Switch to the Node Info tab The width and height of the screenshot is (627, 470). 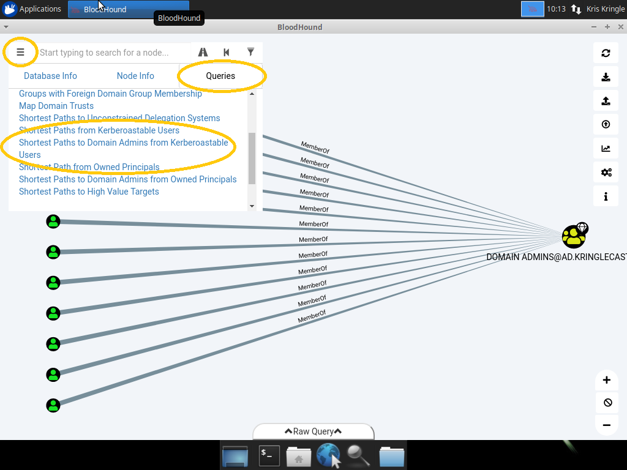click(x=135, y=76)
